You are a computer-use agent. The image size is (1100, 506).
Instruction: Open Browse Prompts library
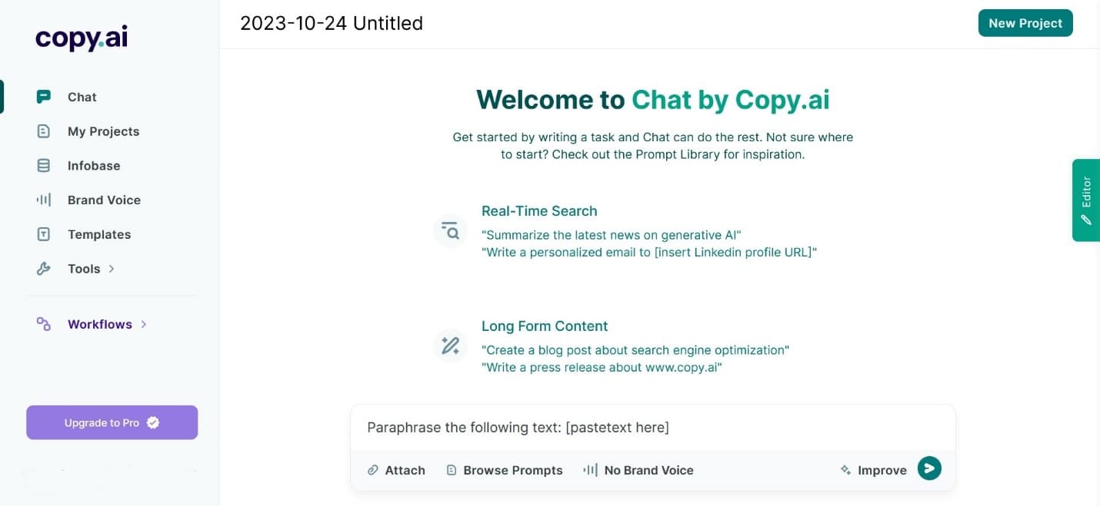click(x=505, y=470)
